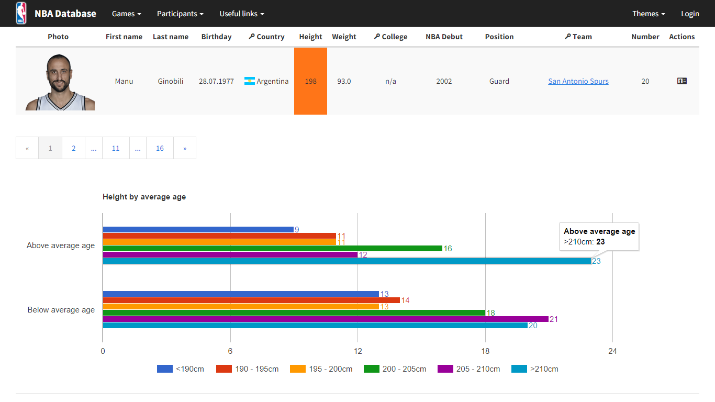Select the 200 - 205cm green legend swatch
715x402 pixels.
(371, 369)
